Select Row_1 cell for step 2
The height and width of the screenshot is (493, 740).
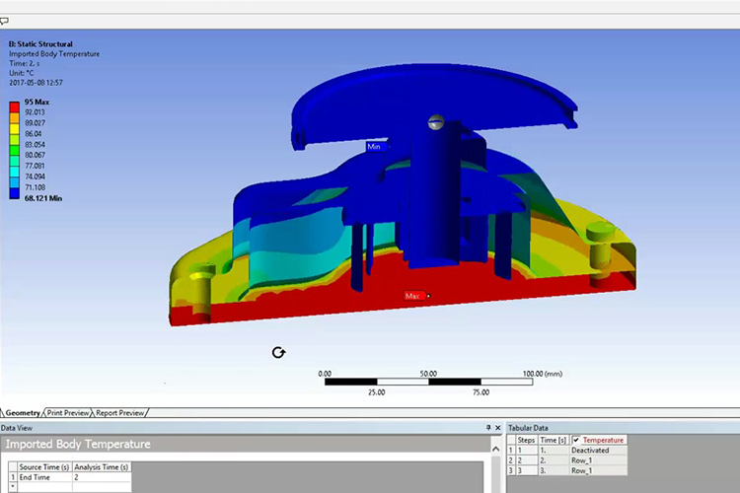[581, 460]
